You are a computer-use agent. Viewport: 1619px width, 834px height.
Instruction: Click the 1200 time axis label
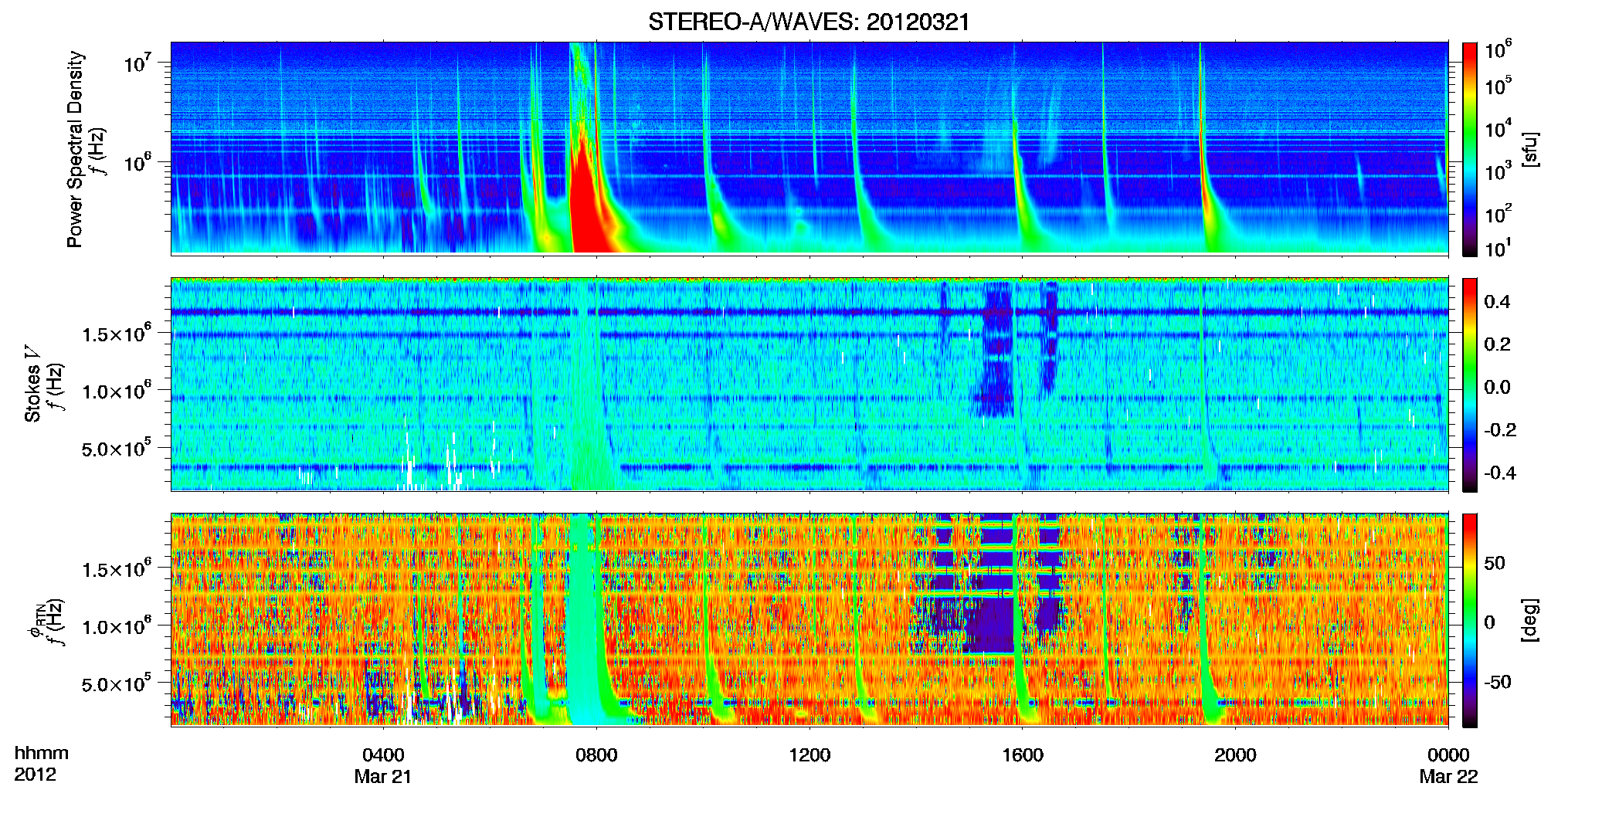point(809,755)
